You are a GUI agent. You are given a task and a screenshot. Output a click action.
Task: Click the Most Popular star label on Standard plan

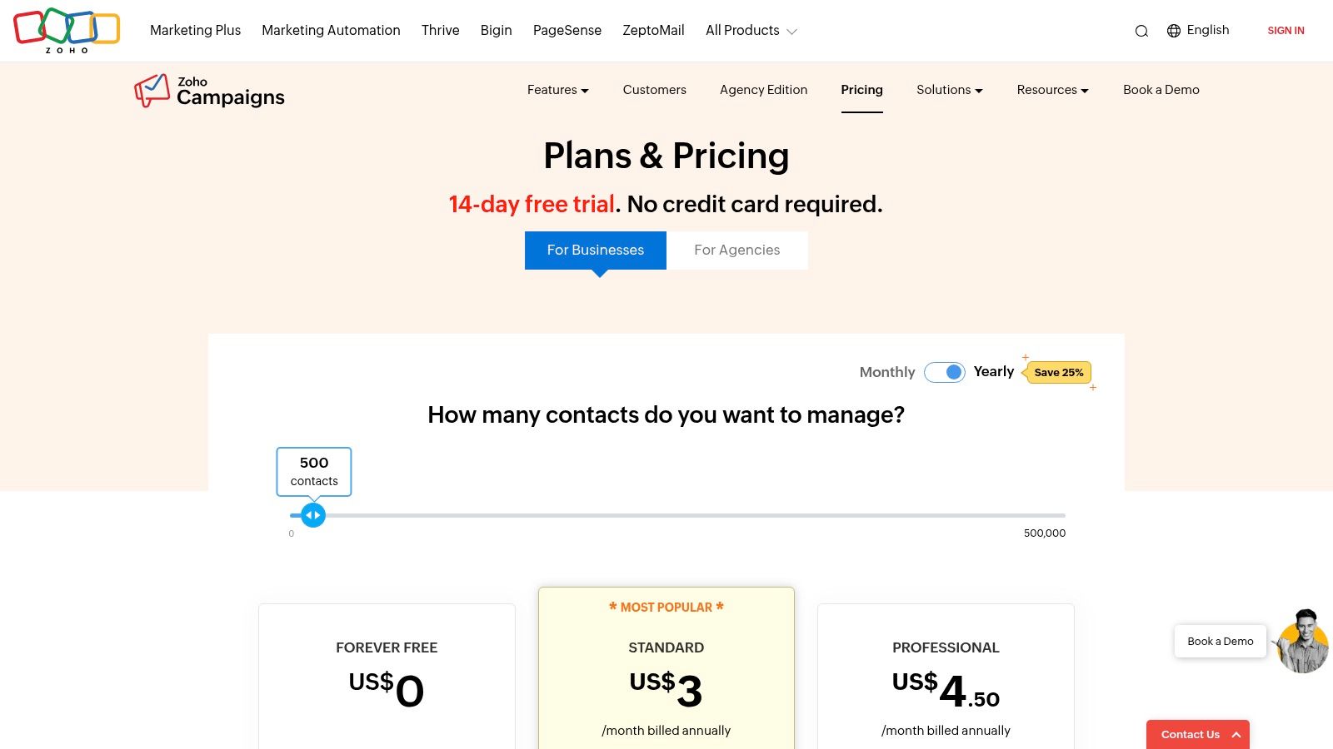click(x=666, y=607)
